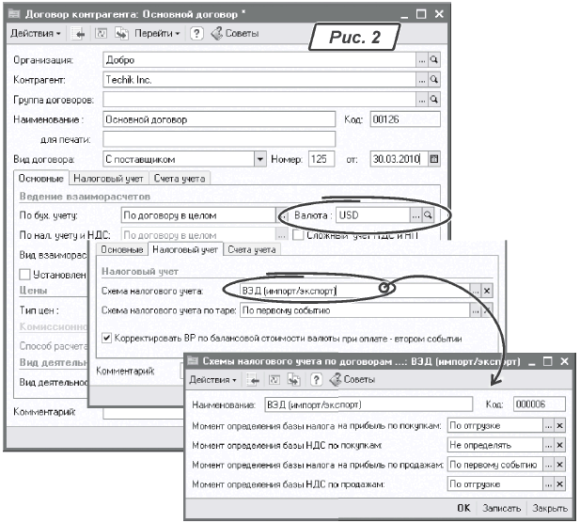This screenshot has width=580, height=523.
Task: Enable the Сложный учет НДС checkbox
Action: click(298, 235)
